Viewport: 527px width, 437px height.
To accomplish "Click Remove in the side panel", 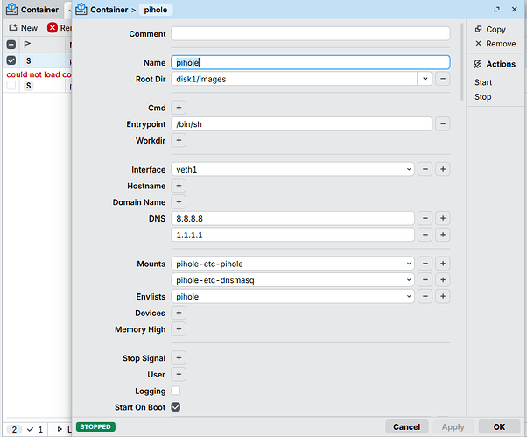I will coord(495,44).
